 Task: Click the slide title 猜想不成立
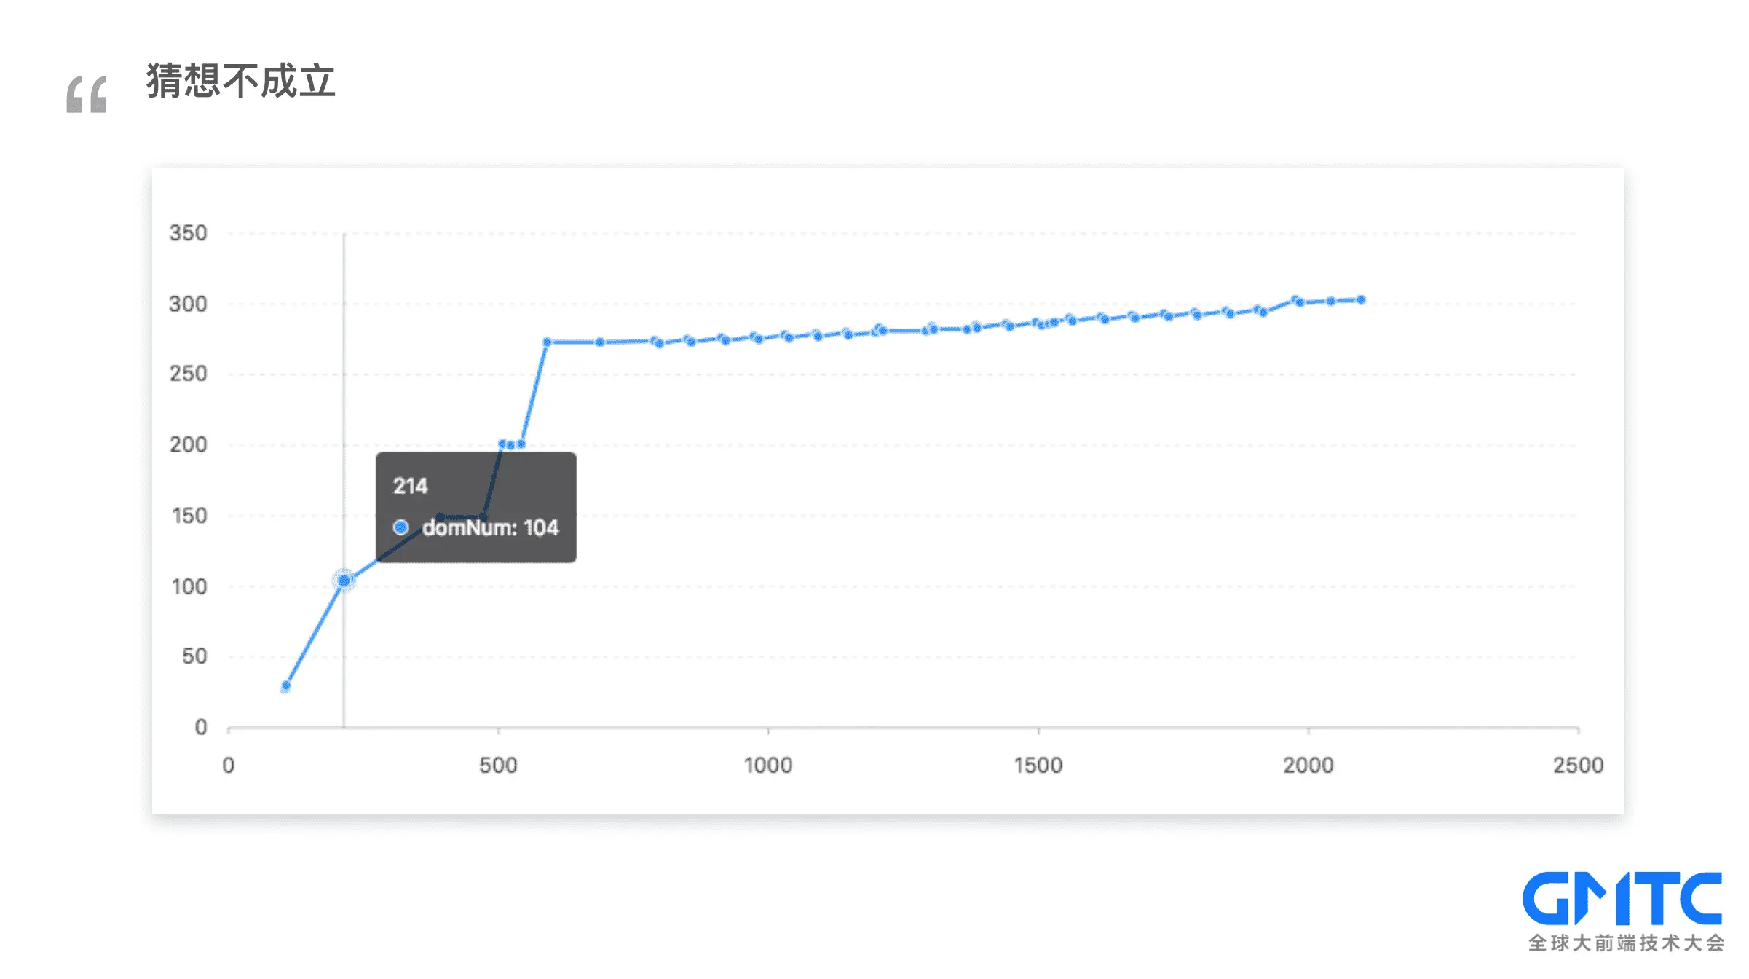click(x=240, y=80)
